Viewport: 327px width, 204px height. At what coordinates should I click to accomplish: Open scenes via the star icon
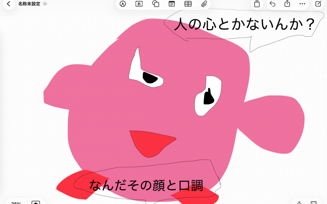click(x=35, y=203)
